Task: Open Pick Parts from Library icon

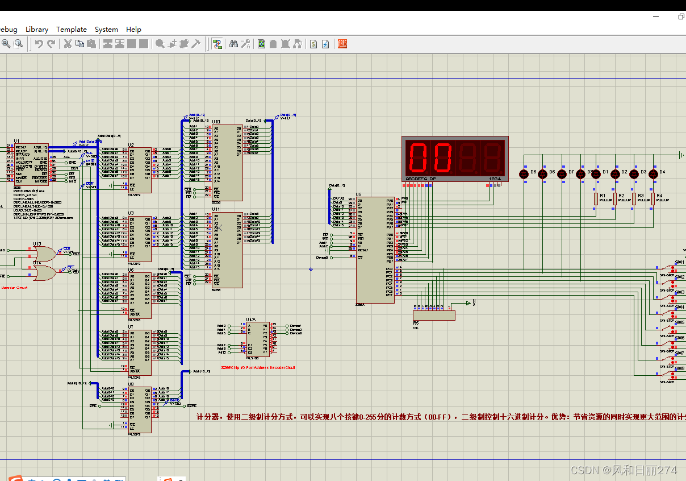Action: (x=160, y=44)
